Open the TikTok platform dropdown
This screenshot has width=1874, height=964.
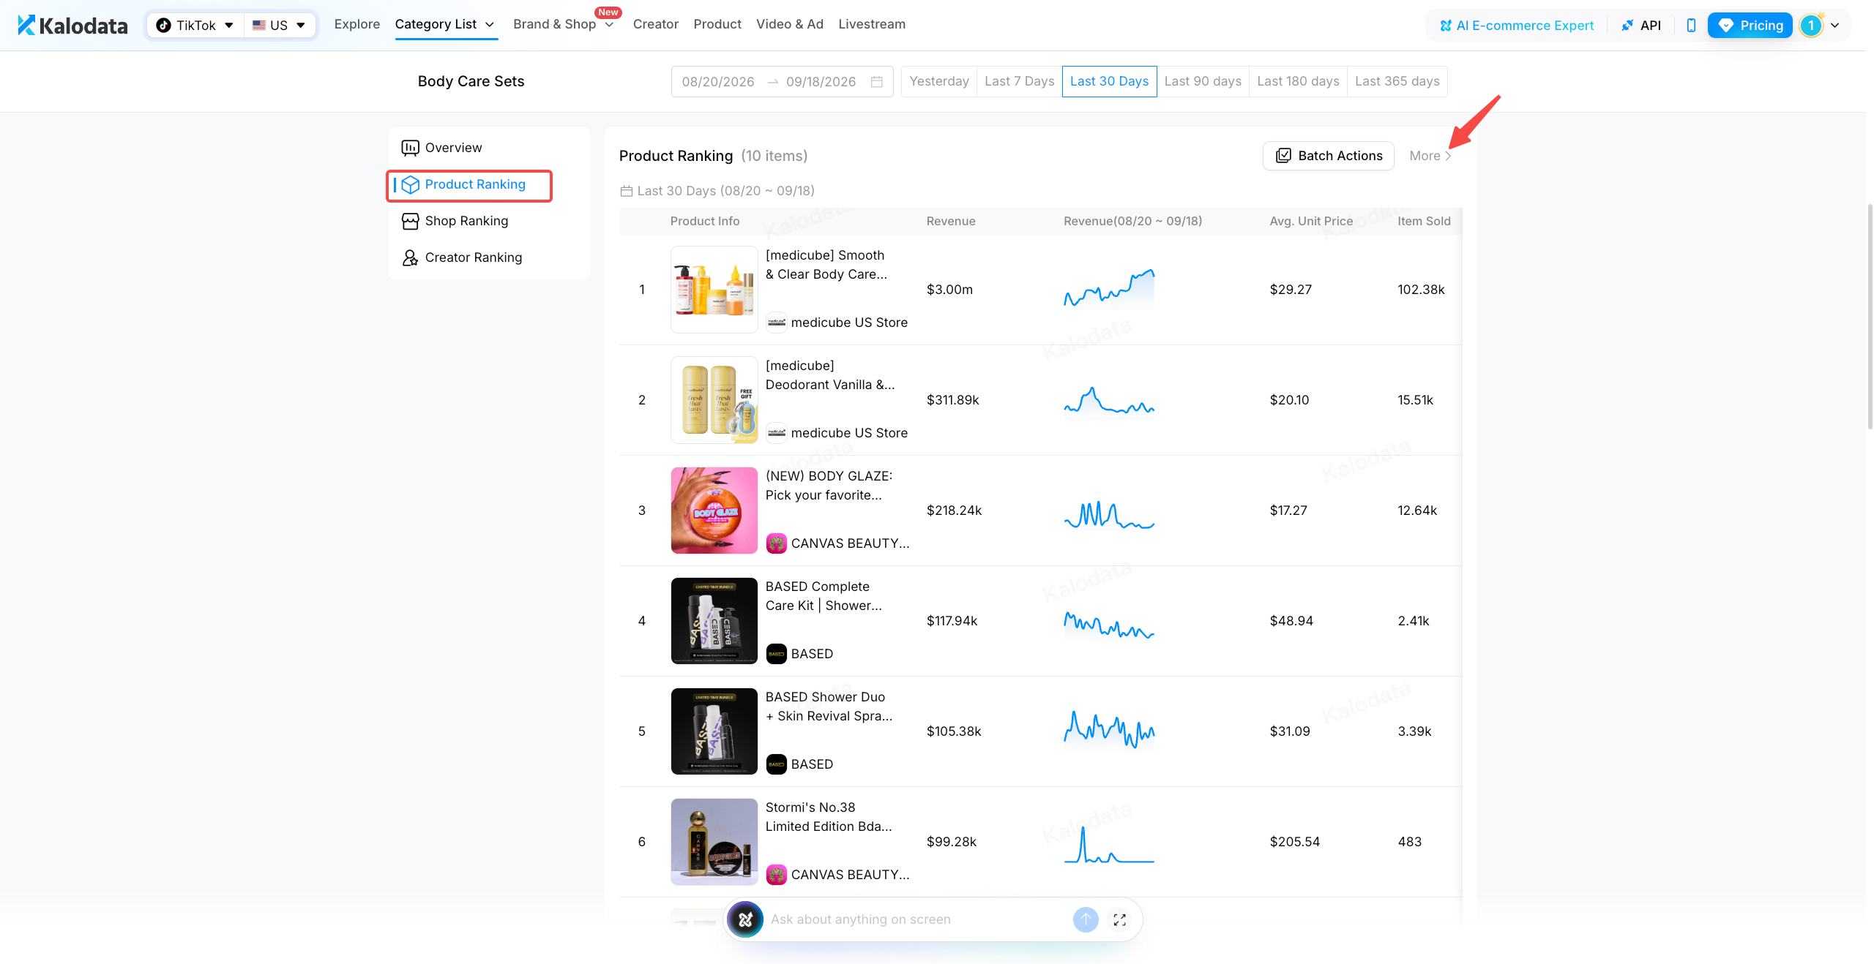coord(195,26)
